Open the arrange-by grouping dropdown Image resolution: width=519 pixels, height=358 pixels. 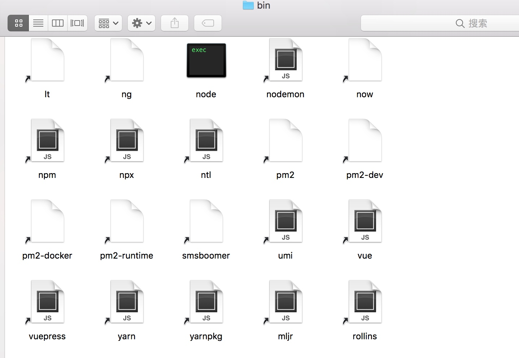108,23
